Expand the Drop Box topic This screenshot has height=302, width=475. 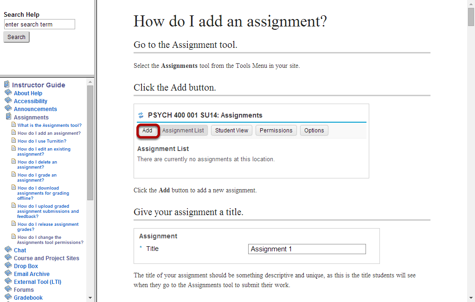click(x=26, y=266)
